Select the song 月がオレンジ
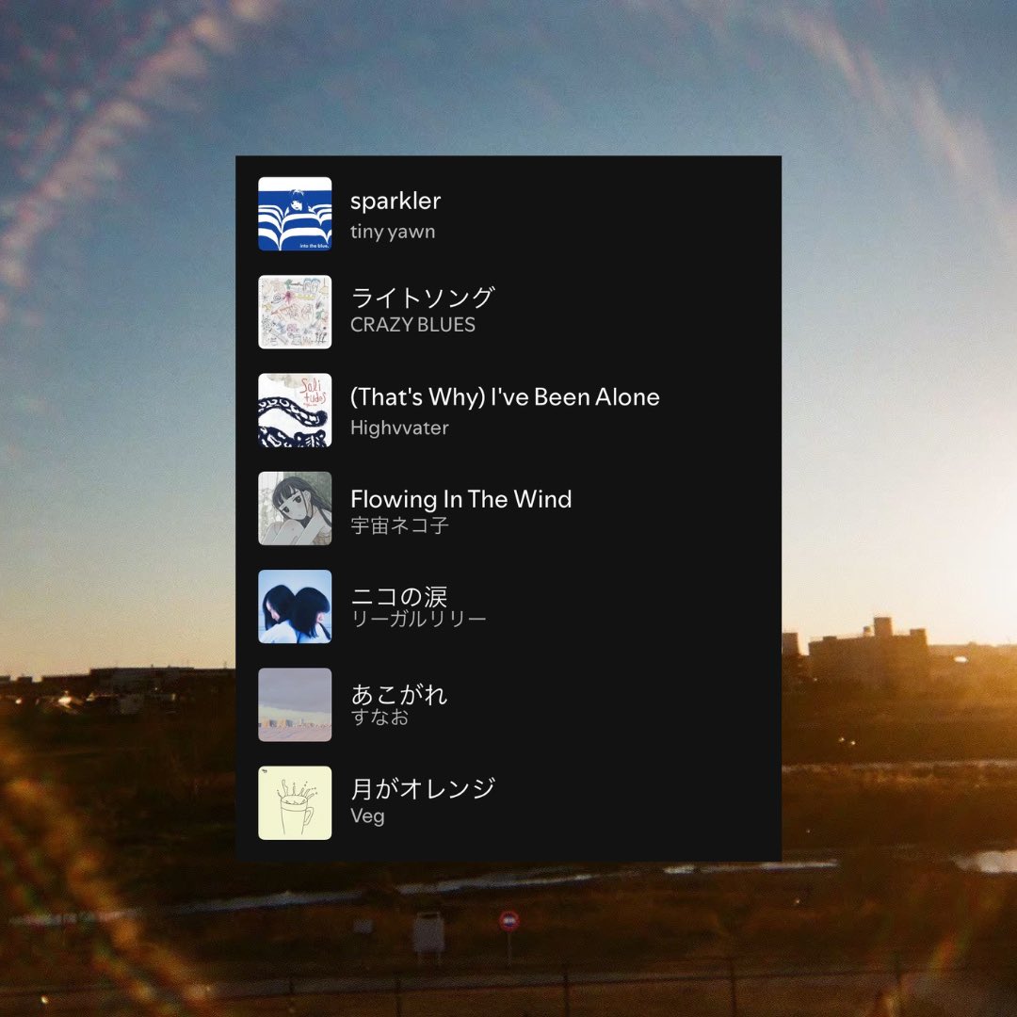 point(423,789)
